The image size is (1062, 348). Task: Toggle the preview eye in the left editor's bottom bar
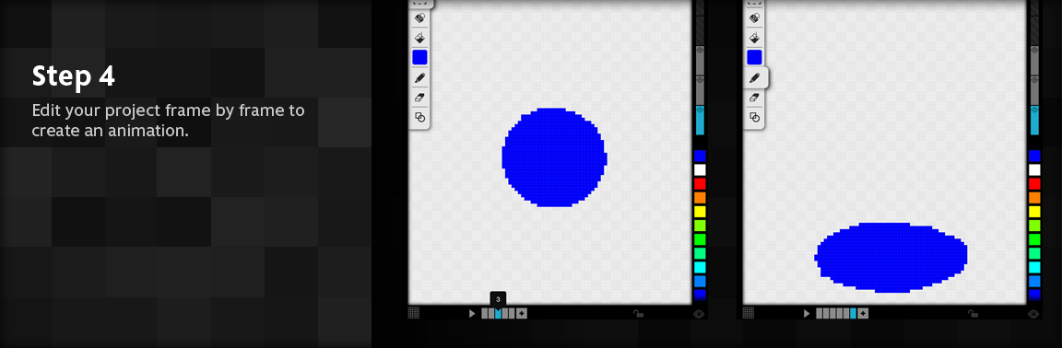tap(699, 313)
